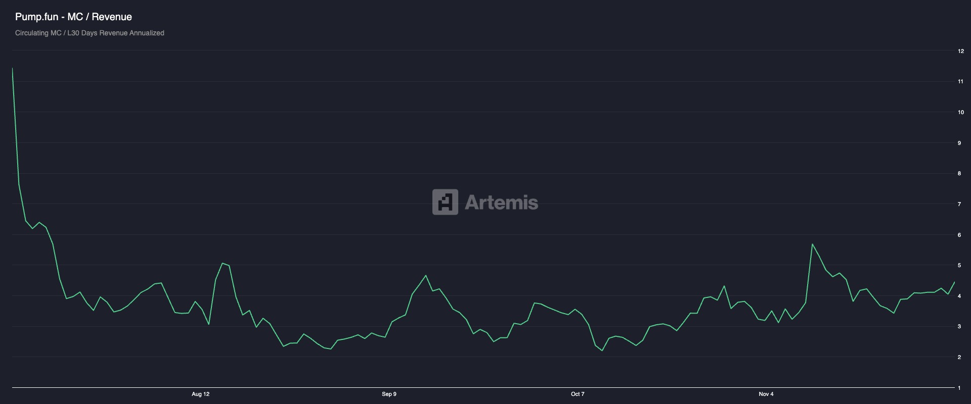Screen dimensions: 971x404
Task: Select the Oct 7 date label on x-axis
Action: click(578, 394)
